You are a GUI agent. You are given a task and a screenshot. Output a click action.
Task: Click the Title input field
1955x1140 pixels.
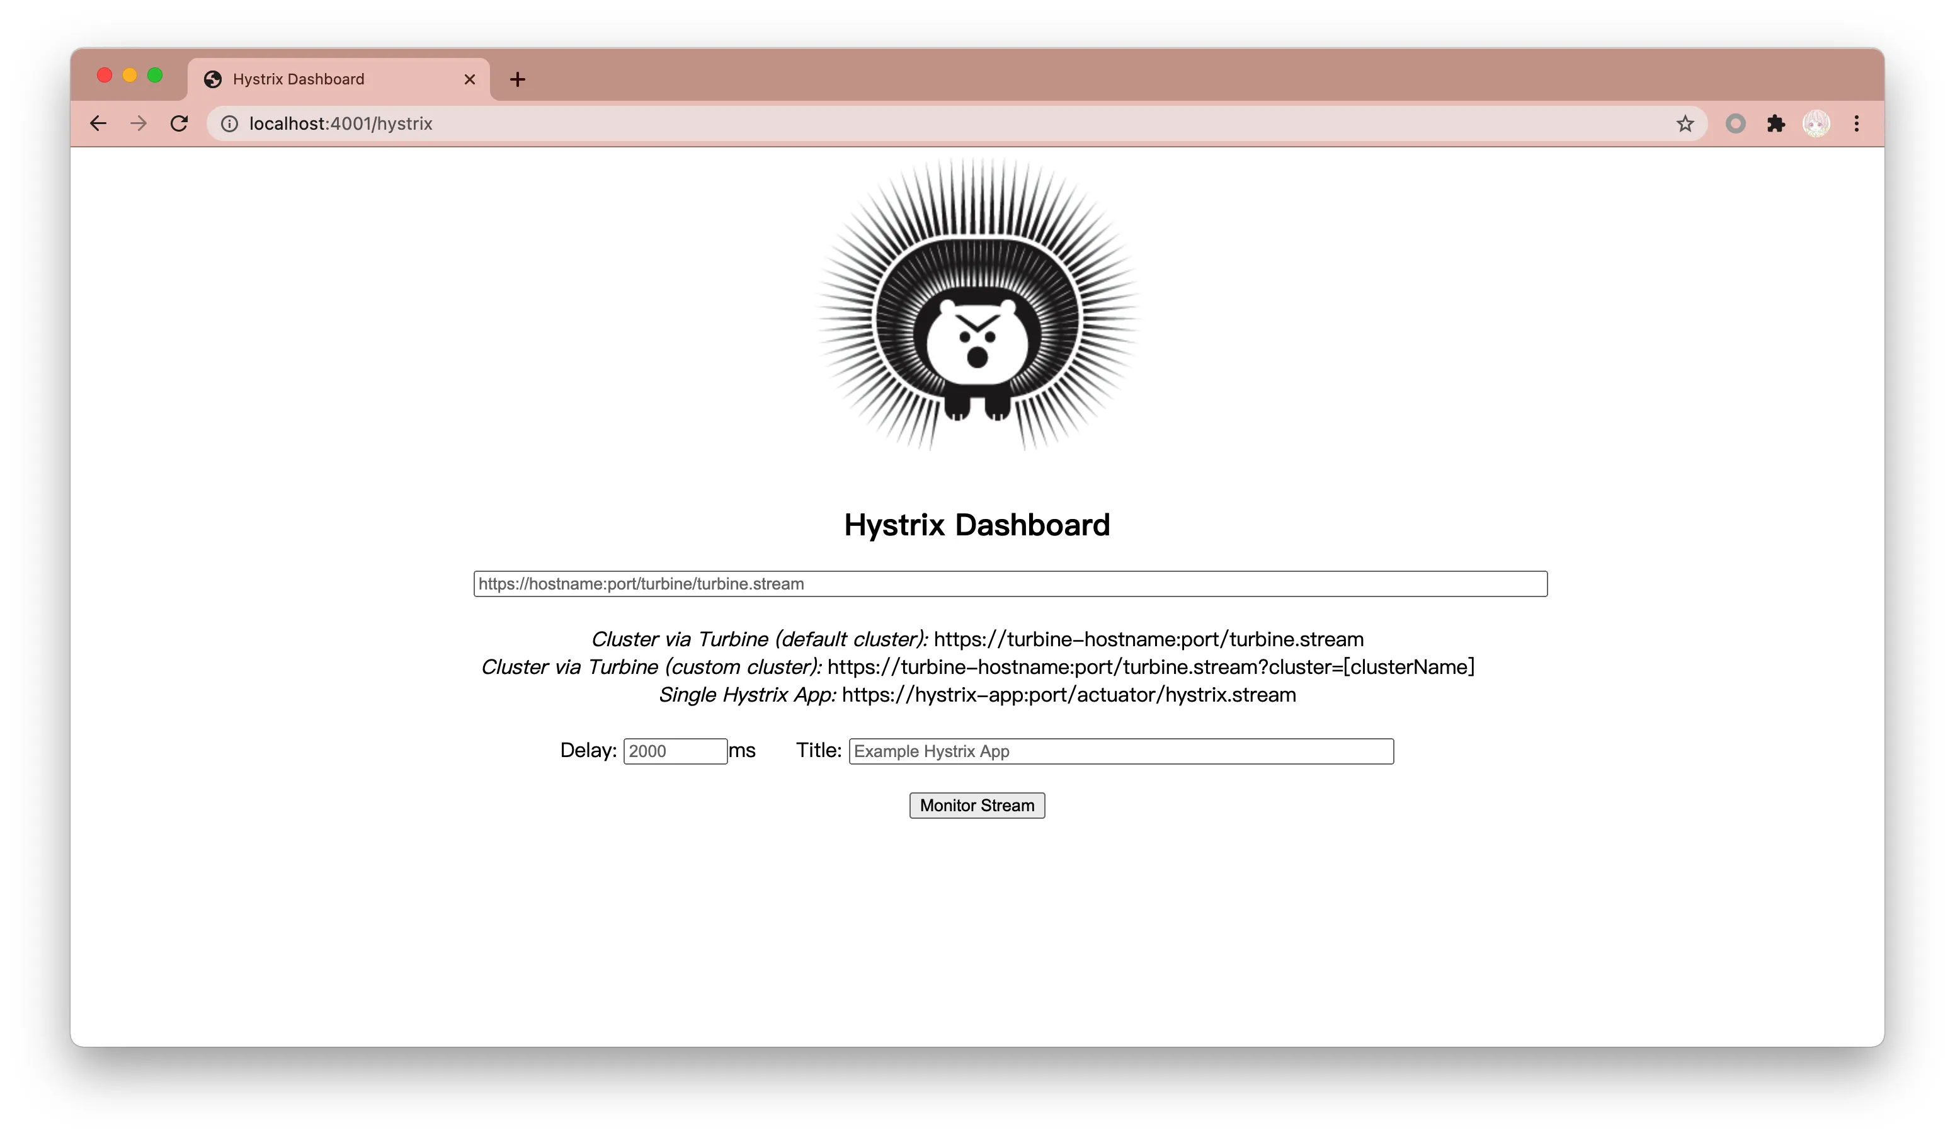(1121, 751)
